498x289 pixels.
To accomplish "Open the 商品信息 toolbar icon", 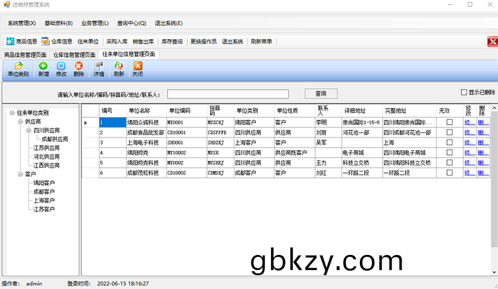I will (x=11, y=42).
